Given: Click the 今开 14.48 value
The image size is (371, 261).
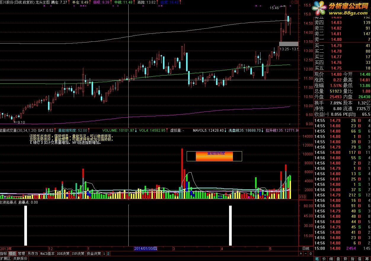Looking at the screenshot, I should (365, 74).
